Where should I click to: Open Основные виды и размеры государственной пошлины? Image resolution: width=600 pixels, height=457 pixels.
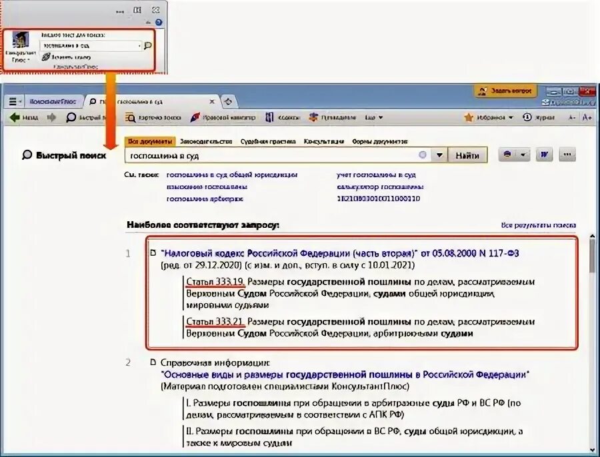345,374
